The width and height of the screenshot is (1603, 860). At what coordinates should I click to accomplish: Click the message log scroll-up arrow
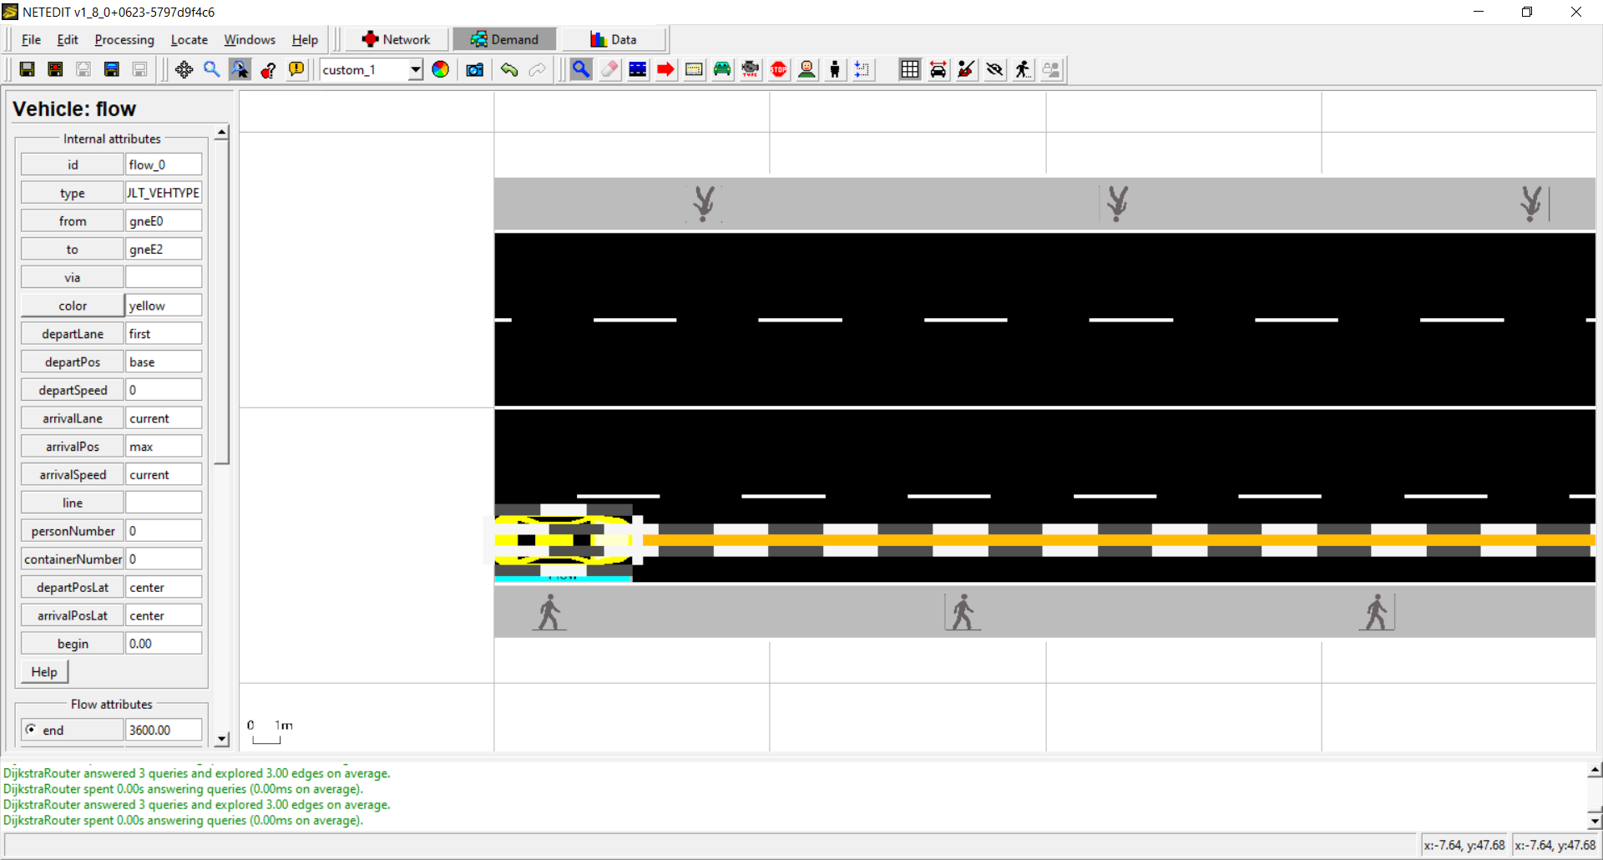pyautogui.click(x=1595, y=771)
